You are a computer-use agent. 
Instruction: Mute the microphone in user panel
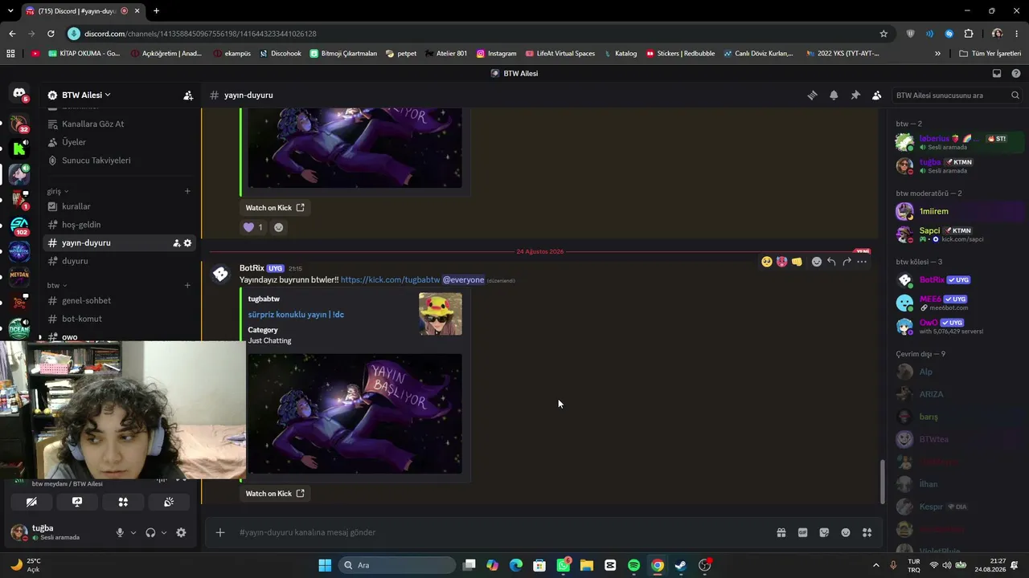(x=120, y=532)
